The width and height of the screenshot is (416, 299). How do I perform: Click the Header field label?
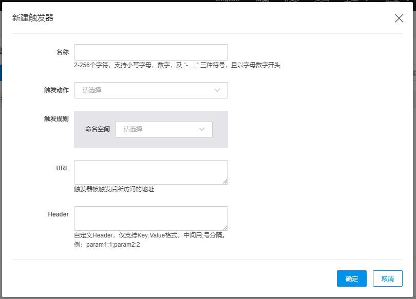pos(58,214)
